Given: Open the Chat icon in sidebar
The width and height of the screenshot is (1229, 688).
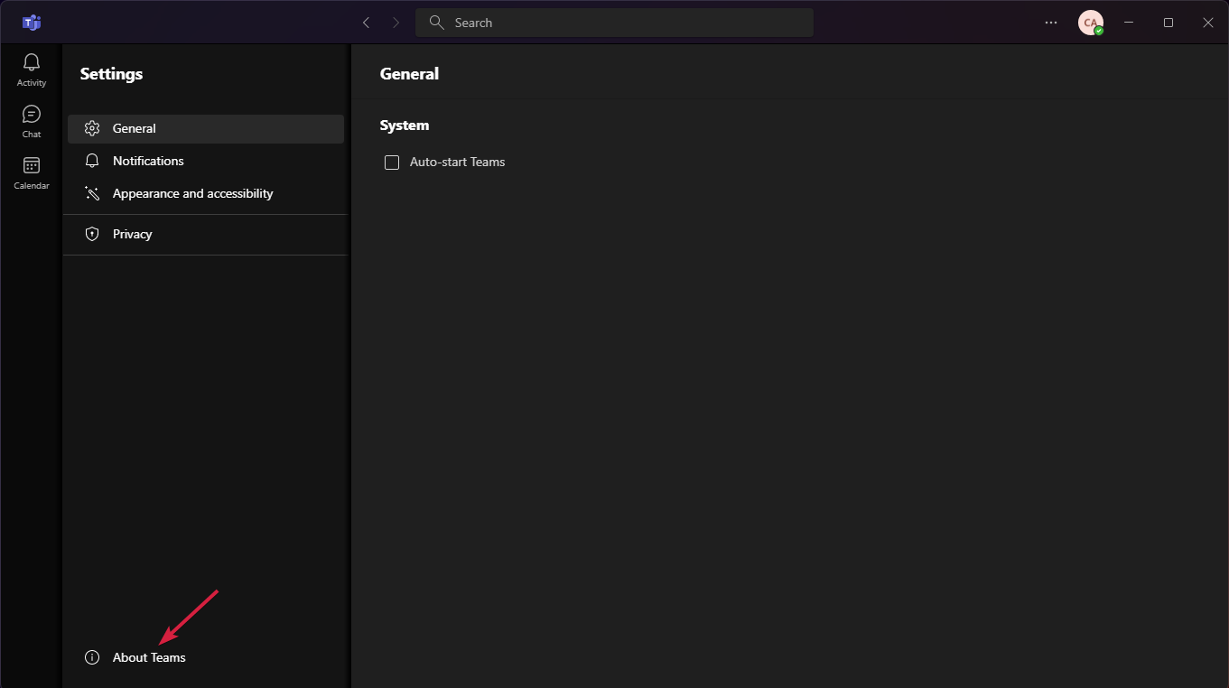Looking at the screenshot, I should point(32,121).
